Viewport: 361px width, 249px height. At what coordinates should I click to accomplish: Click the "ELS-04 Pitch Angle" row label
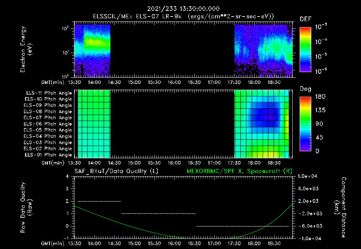tap(48, 136)
